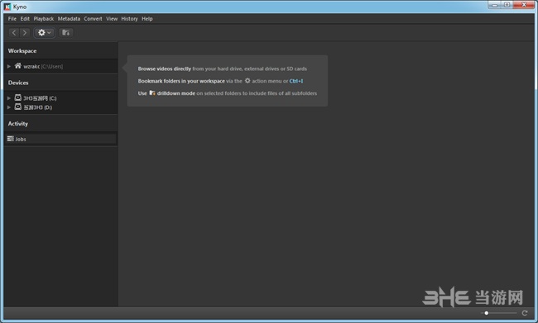Screen dimensions: 538x323
Task: Open the File menu
Action: [12, 19]
